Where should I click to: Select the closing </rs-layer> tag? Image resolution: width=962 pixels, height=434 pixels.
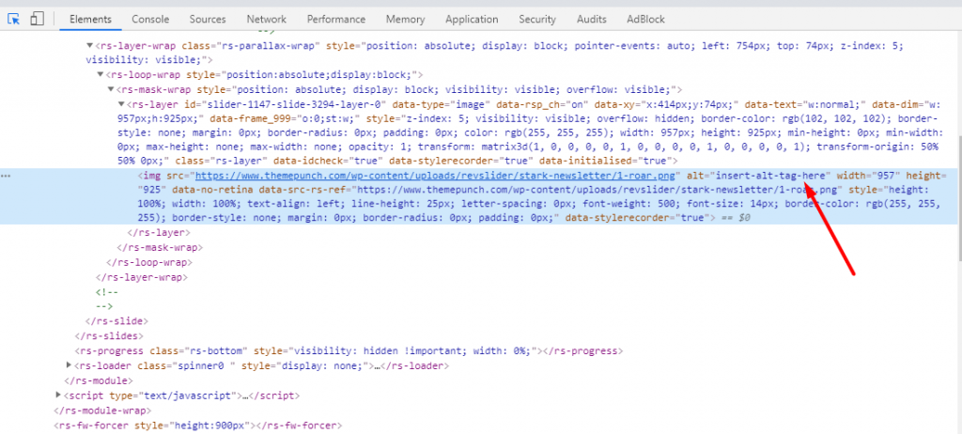pyautogui.click(x=159, y=233)
